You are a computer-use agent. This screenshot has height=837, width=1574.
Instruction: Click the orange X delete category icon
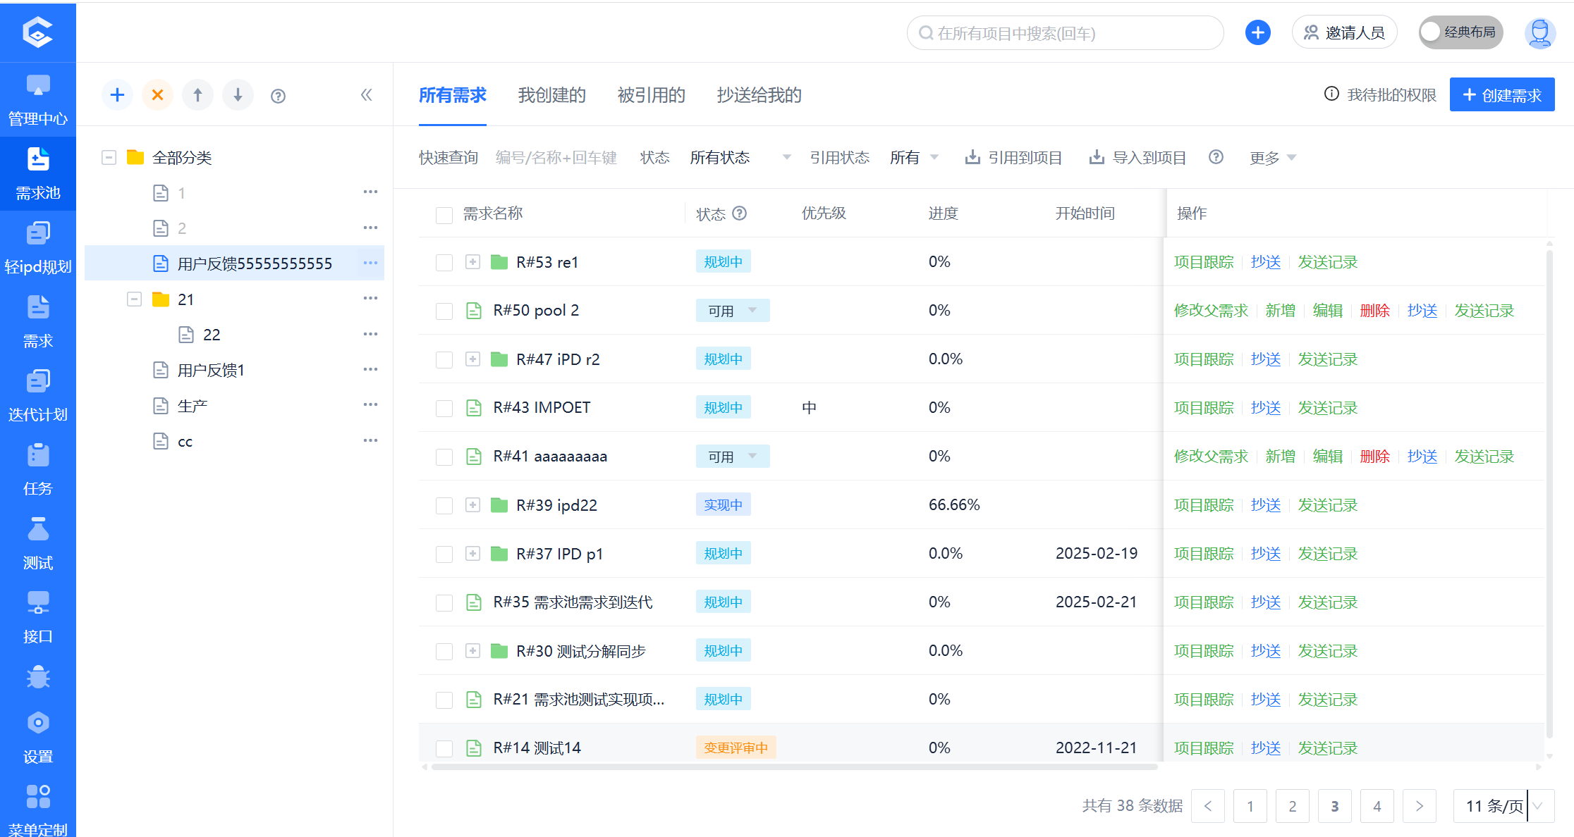(x=158, y=95)
